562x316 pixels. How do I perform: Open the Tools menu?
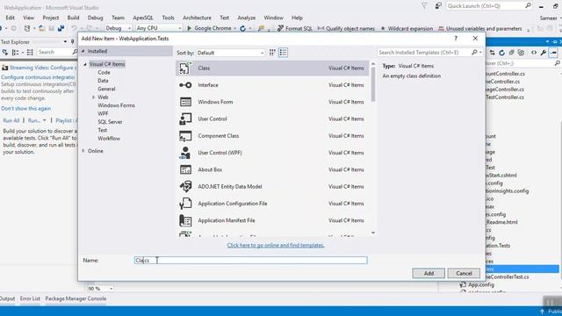[168, 18]
